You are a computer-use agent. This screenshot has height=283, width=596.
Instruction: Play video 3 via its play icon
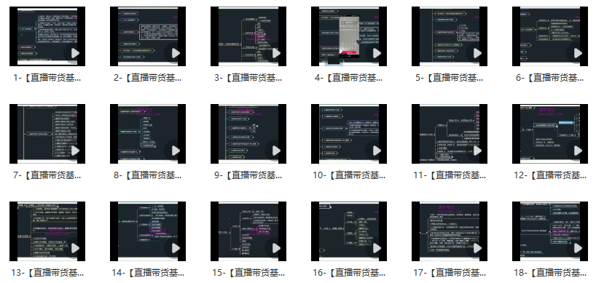click(276, 53)
